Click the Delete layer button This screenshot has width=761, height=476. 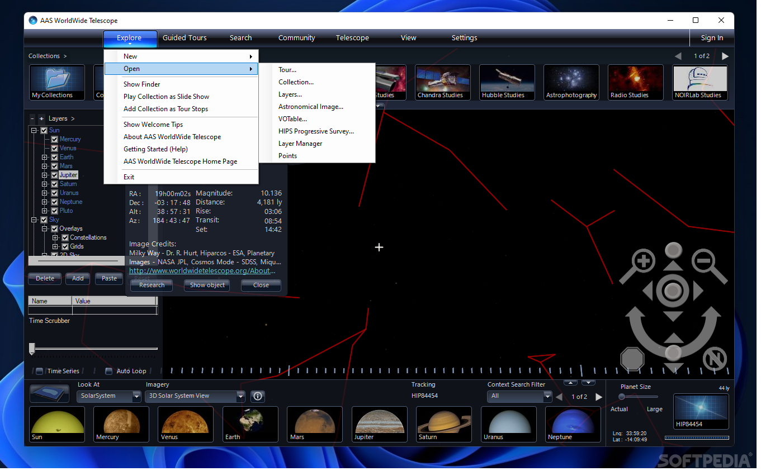pyautogui.click(x=45, y=278)
